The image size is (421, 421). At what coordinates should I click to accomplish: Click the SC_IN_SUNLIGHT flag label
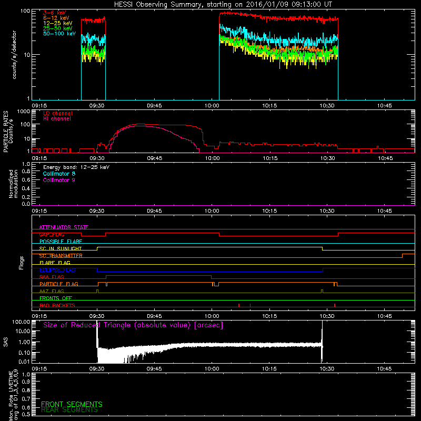[61, 248]
